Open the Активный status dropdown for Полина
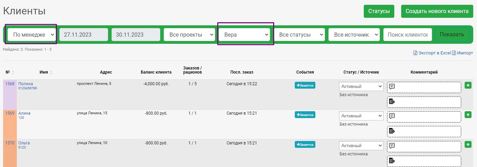Screen dimensions: 477x167 [x=361, y=87]
